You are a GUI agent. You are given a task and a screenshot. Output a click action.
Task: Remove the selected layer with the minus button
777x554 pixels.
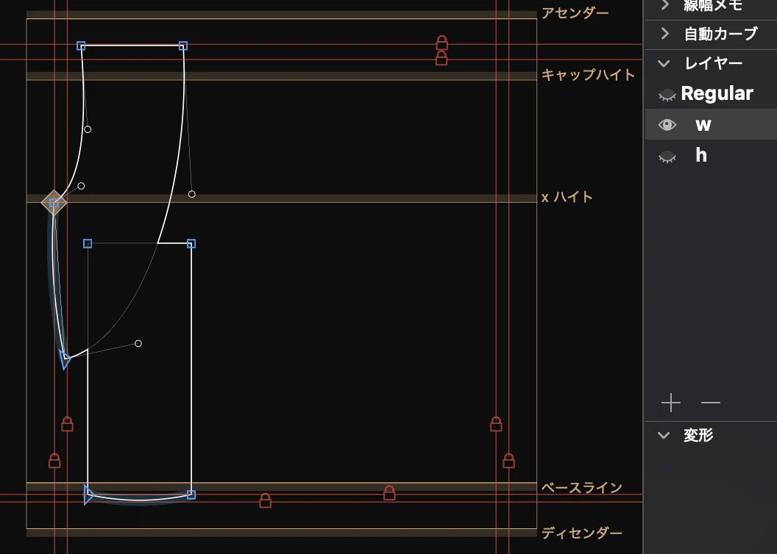[711, 403]
